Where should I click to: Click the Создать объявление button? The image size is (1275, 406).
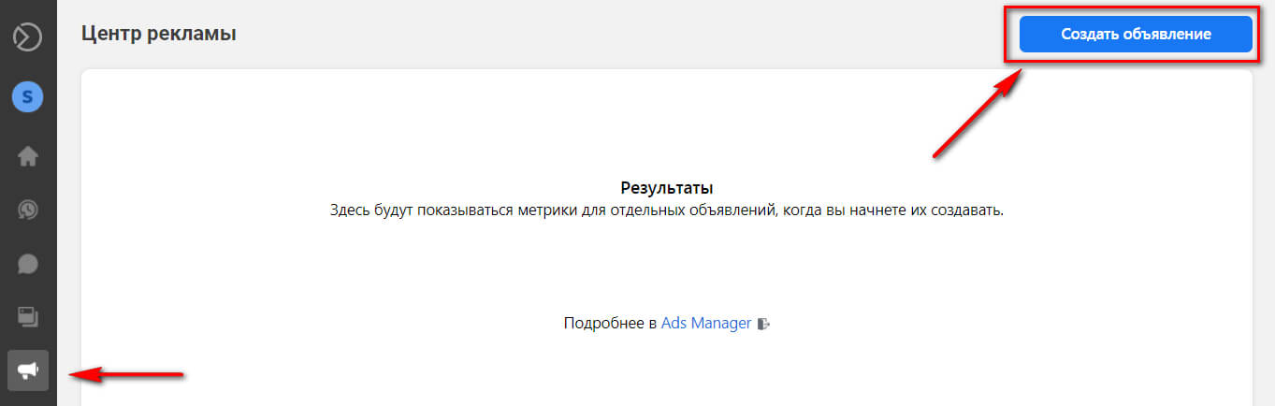[x=1136, y=34]
